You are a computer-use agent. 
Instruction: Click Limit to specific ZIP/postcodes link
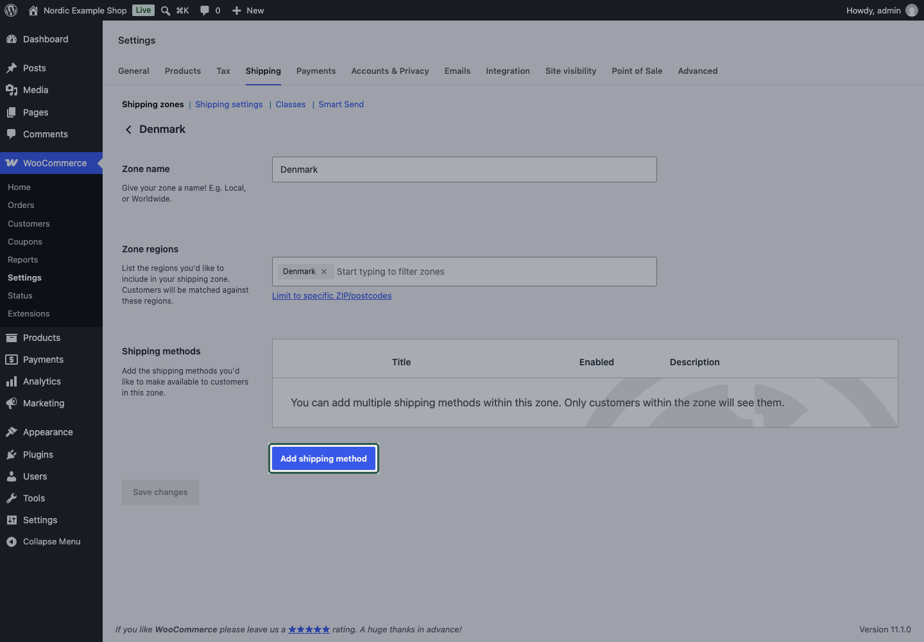332,296
